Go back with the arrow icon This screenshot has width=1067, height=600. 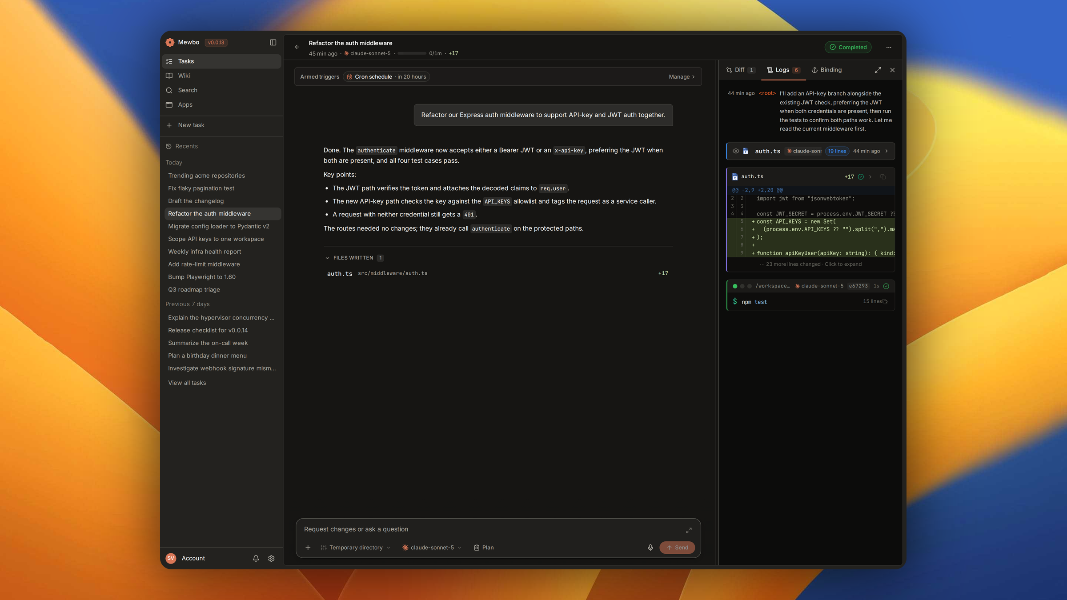(297, 47)
